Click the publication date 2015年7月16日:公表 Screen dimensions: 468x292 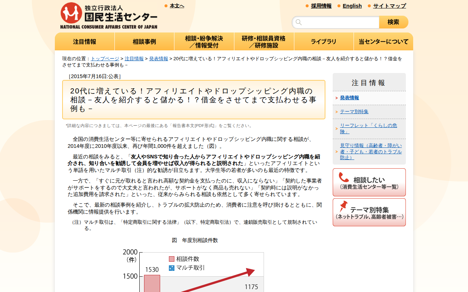pos(95,76)
